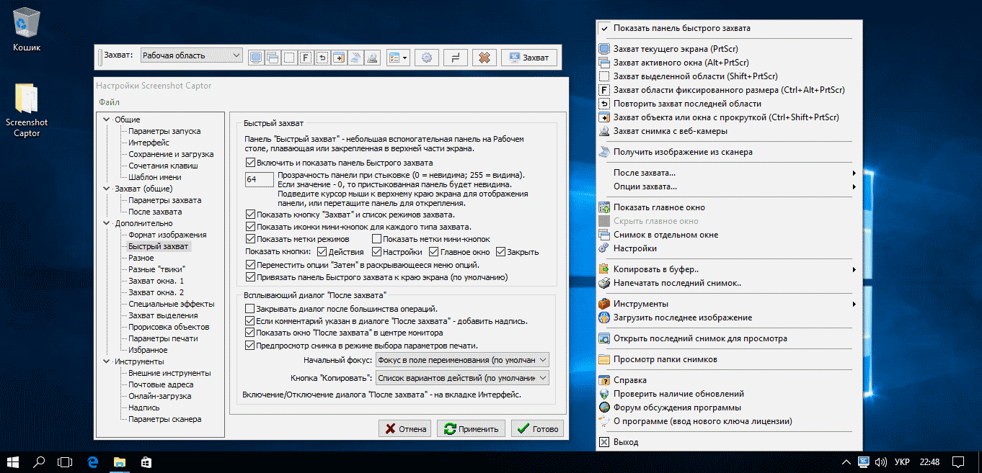Click the Напечатать последний снимок.. printer icon
982x473 pixels.
604,283
